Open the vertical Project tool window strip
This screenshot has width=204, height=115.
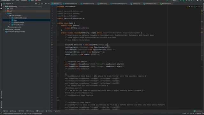tap(1, 6)
